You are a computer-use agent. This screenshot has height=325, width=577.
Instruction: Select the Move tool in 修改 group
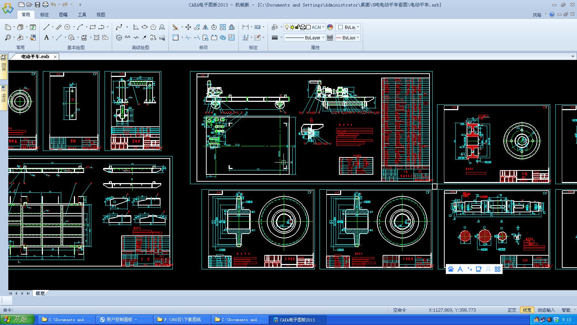(188, 27)
